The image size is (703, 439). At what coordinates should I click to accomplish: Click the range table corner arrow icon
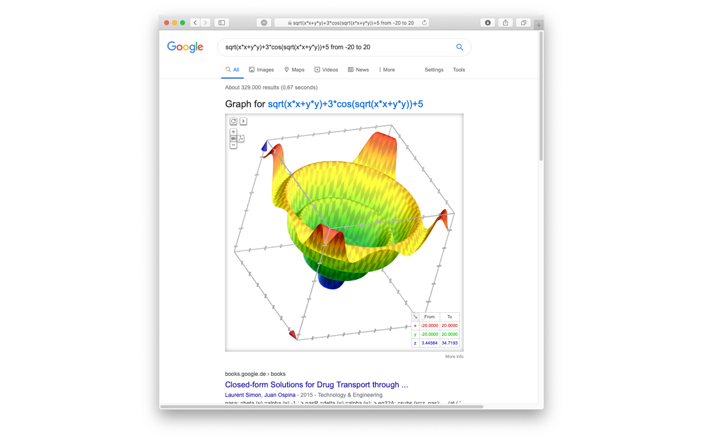415,317
